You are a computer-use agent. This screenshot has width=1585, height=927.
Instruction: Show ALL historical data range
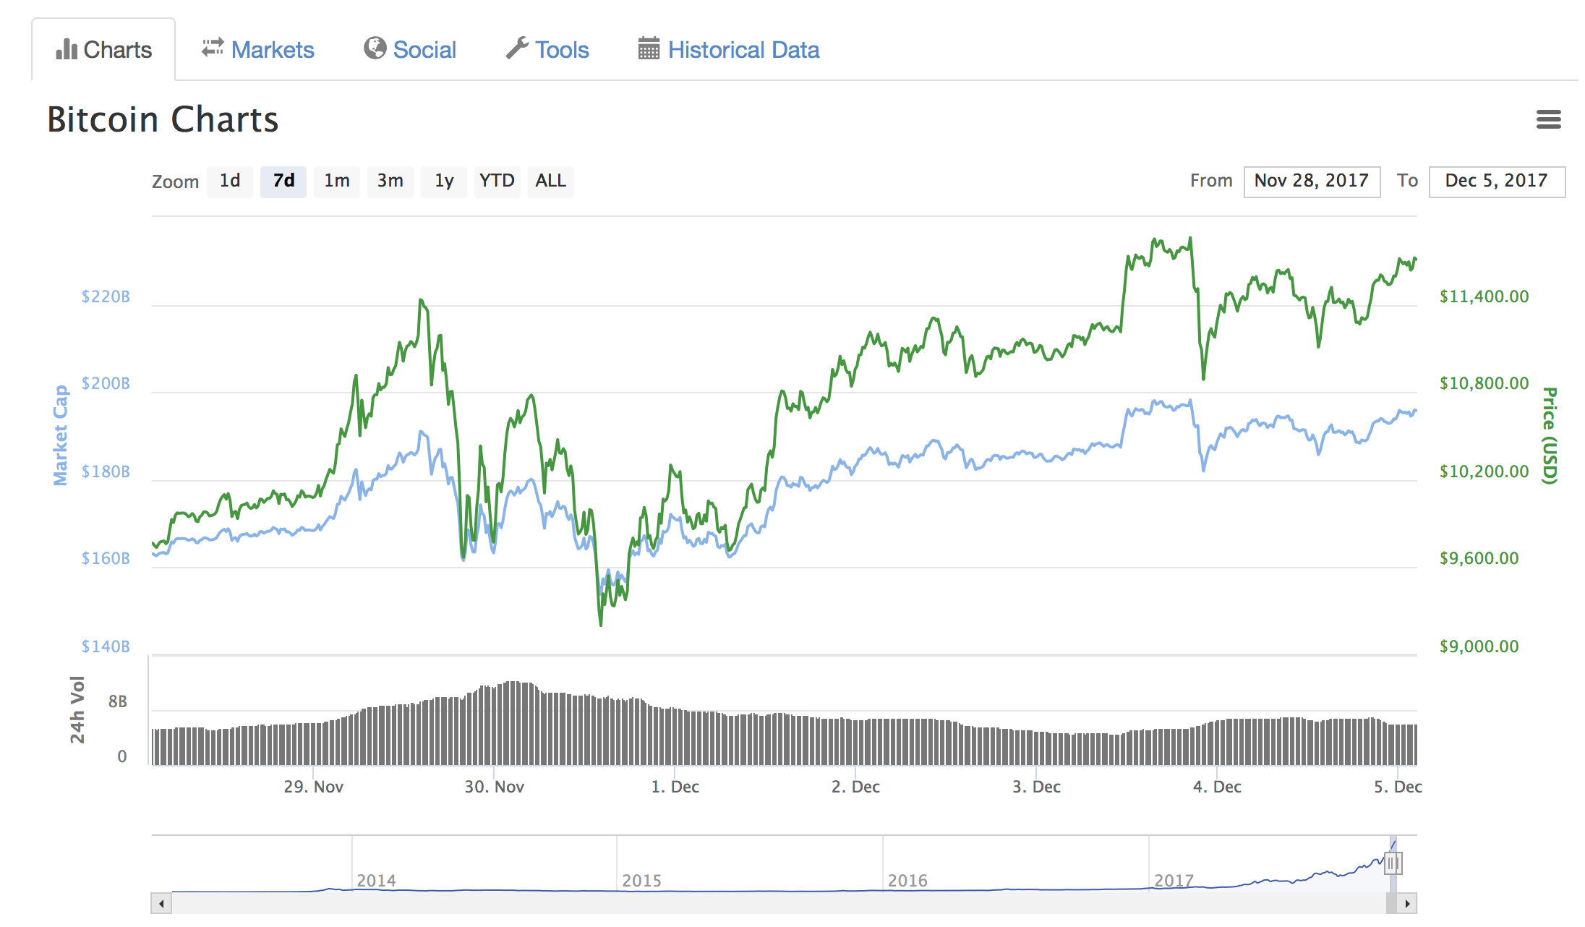(x=551, y=181)
